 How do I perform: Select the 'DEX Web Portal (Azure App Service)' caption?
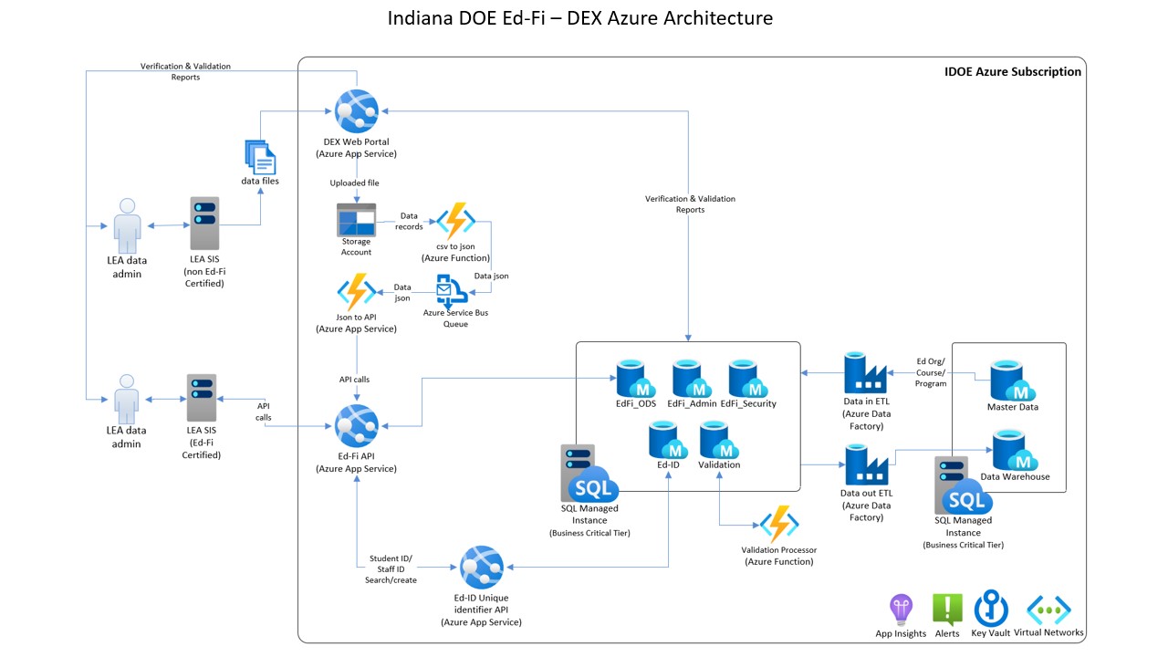click(356, 148)
